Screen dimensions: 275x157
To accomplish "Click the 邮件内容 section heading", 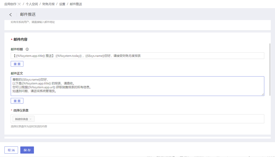I will 20,39.
